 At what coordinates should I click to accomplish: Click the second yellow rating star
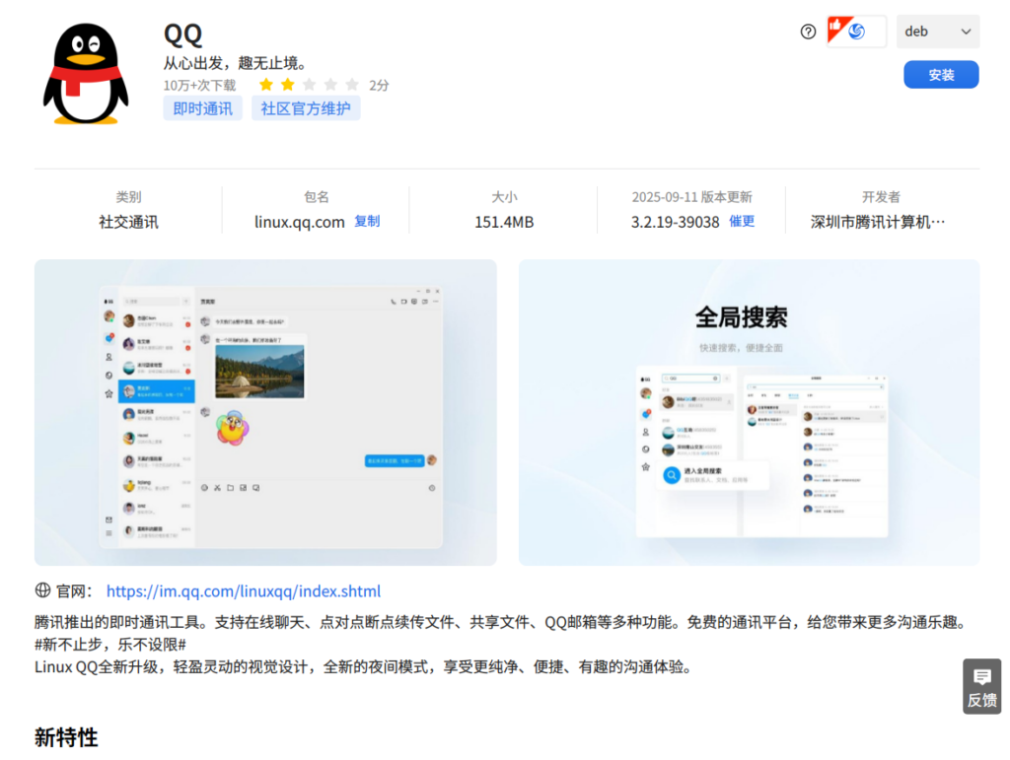click(x=288, y=85)
